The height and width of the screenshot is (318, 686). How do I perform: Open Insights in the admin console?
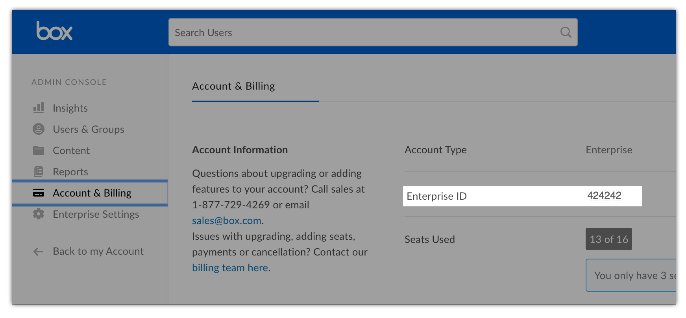(x=70, y=108)
